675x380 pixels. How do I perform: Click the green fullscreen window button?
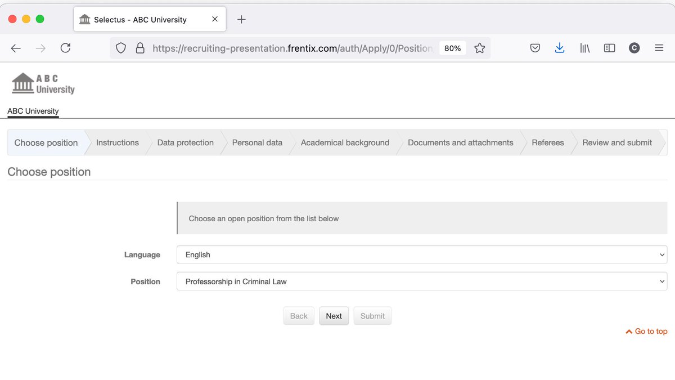click(40, 19)
